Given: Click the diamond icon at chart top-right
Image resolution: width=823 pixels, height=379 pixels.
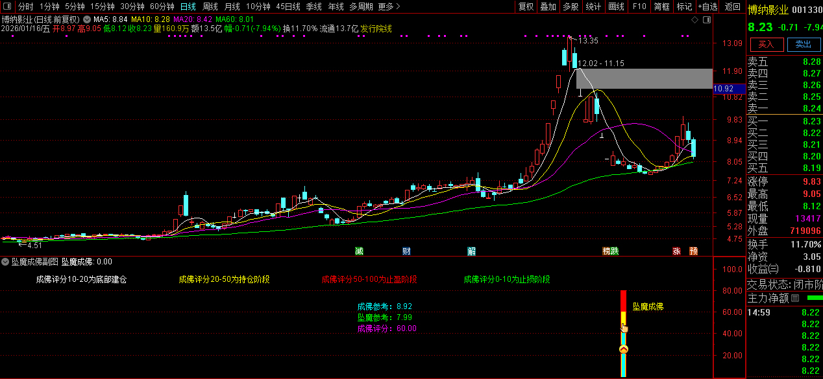Looking at the screenshot, I should [695, 20].
